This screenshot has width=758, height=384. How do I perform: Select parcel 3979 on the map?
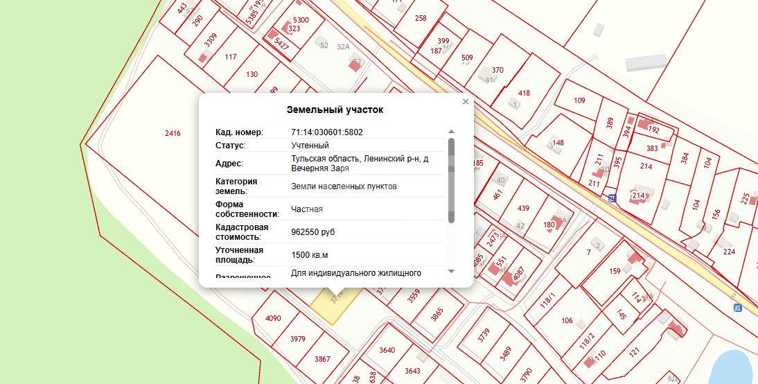[x=298, y=338]
